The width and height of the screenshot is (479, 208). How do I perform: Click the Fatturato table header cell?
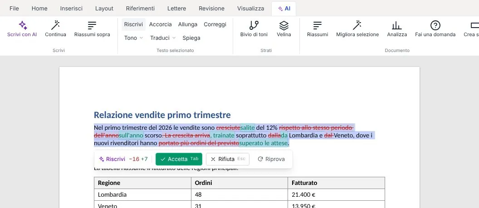pos(336,183)
